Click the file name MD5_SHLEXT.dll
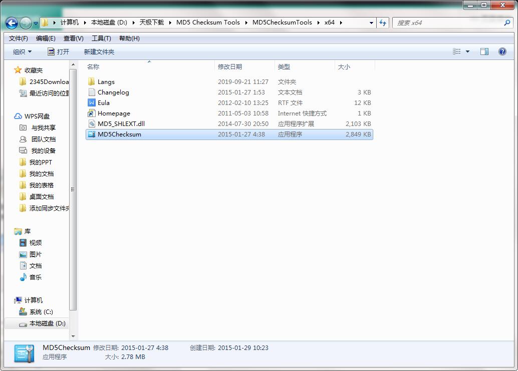 tap(121, 123)
